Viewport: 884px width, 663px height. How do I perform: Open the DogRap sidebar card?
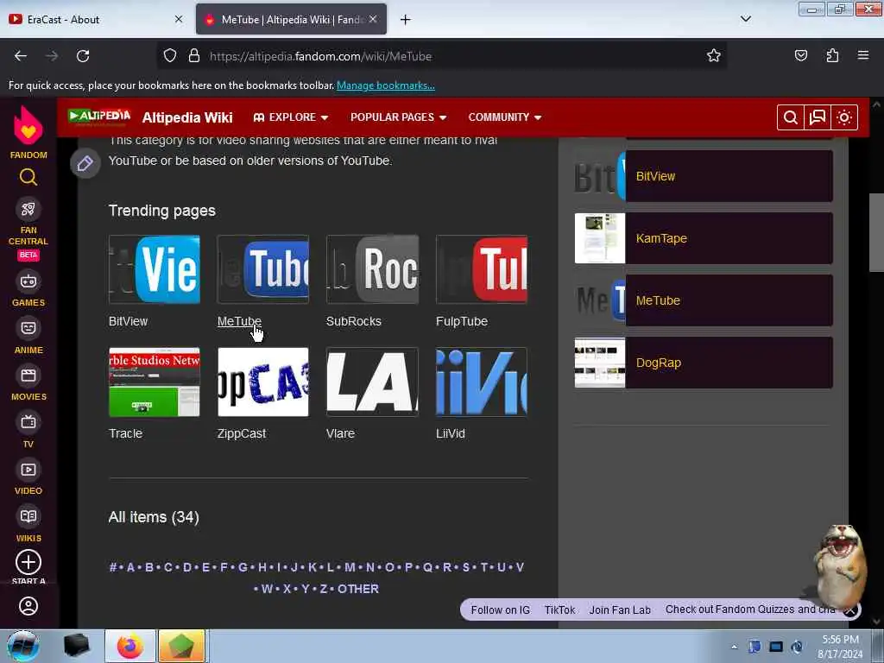coord(704,363)
